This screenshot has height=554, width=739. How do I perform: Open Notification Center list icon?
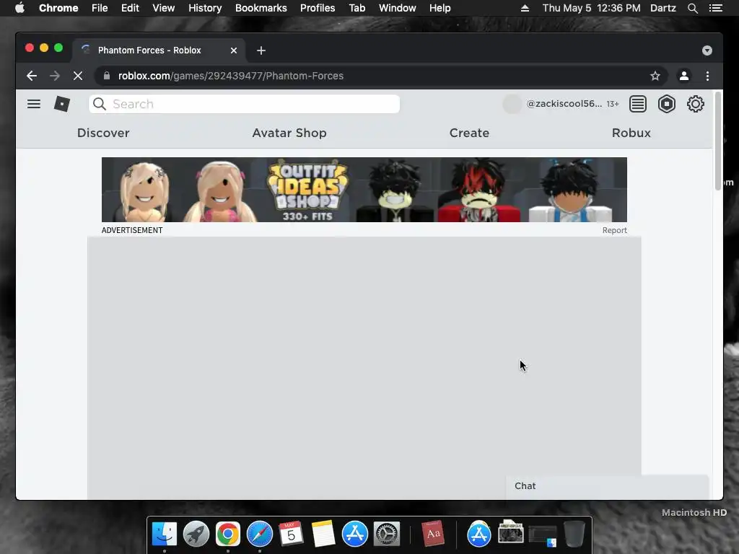pos(715,8)
